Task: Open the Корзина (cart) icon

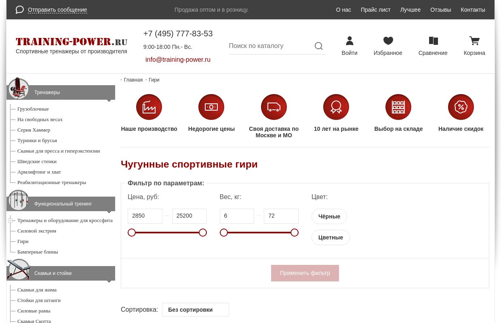Action: (474, 41)
